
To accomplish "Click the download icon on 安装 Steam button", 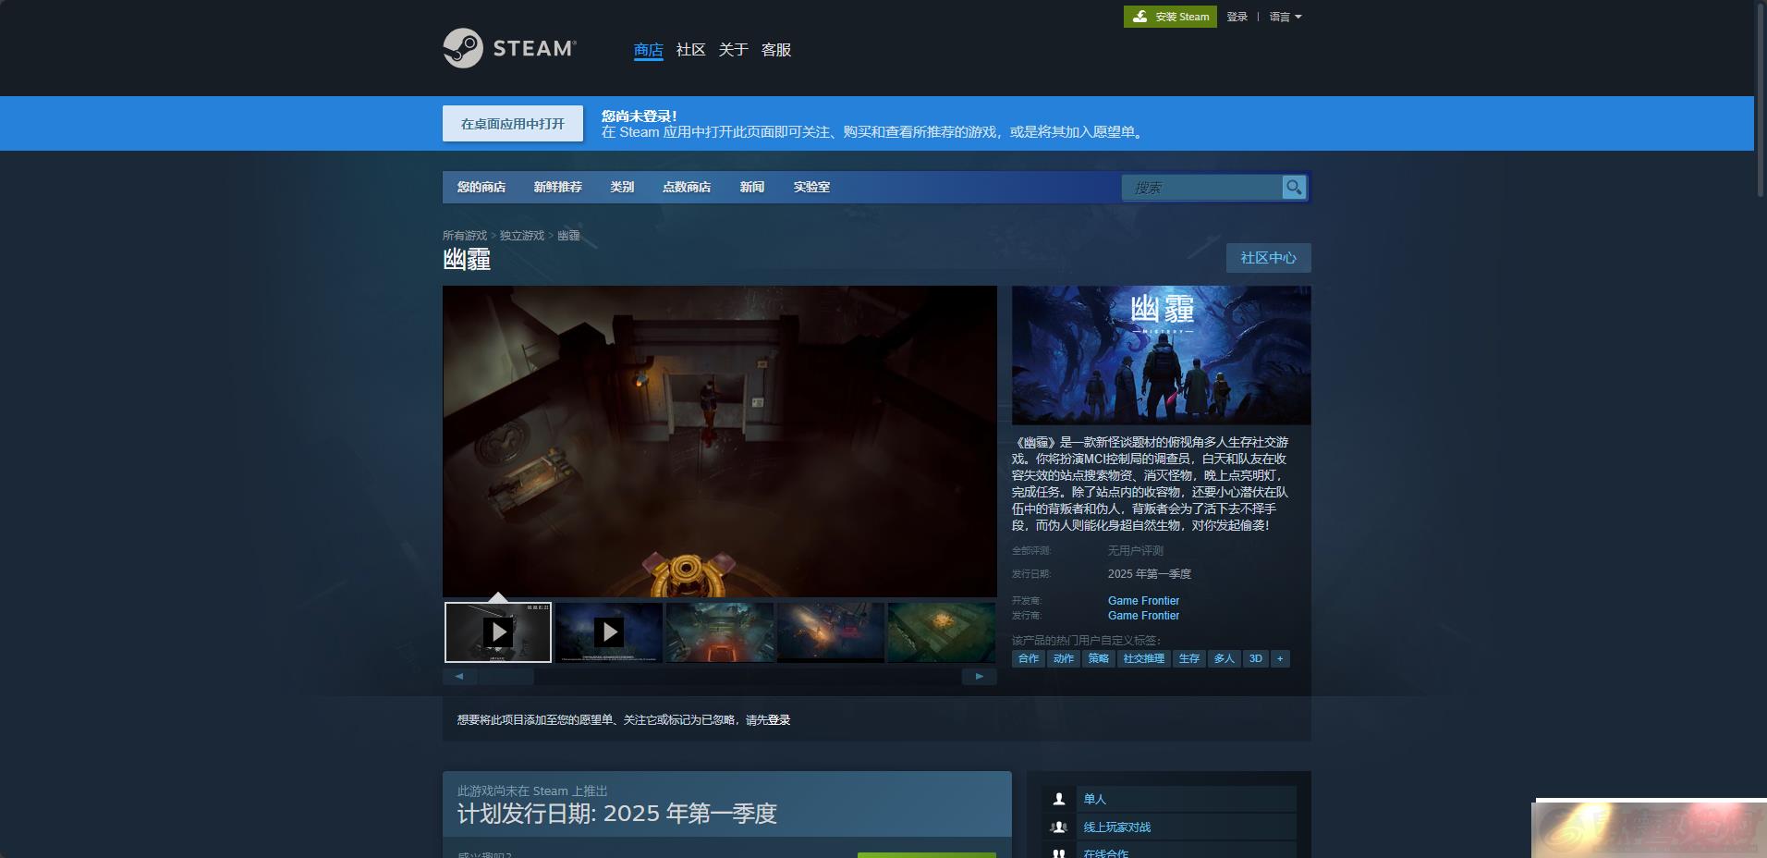I will (x=1140, y=17).
